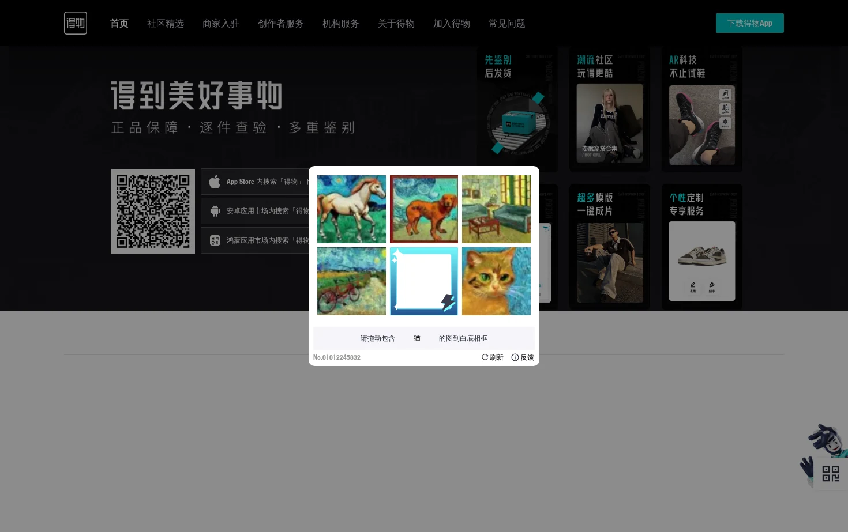Click the Android robot icon
The image size is (848, 532).
215,211
